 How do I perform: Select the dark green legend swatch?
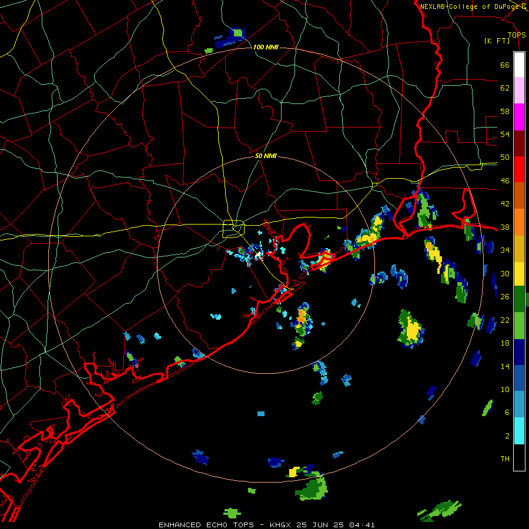(519, 299)
